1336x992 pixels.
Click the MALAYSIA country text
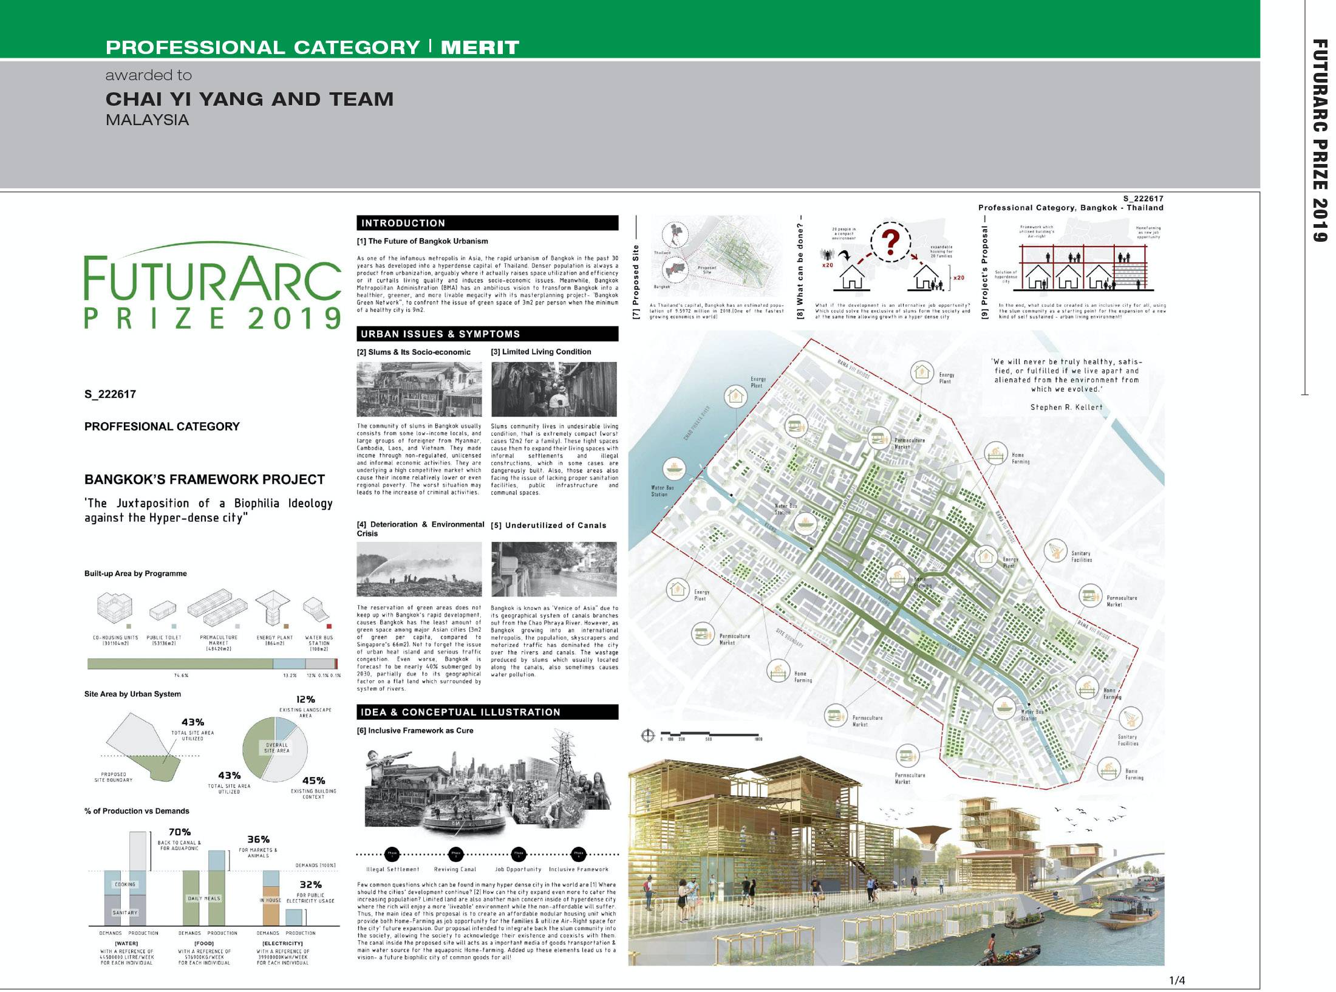[148, 120]
